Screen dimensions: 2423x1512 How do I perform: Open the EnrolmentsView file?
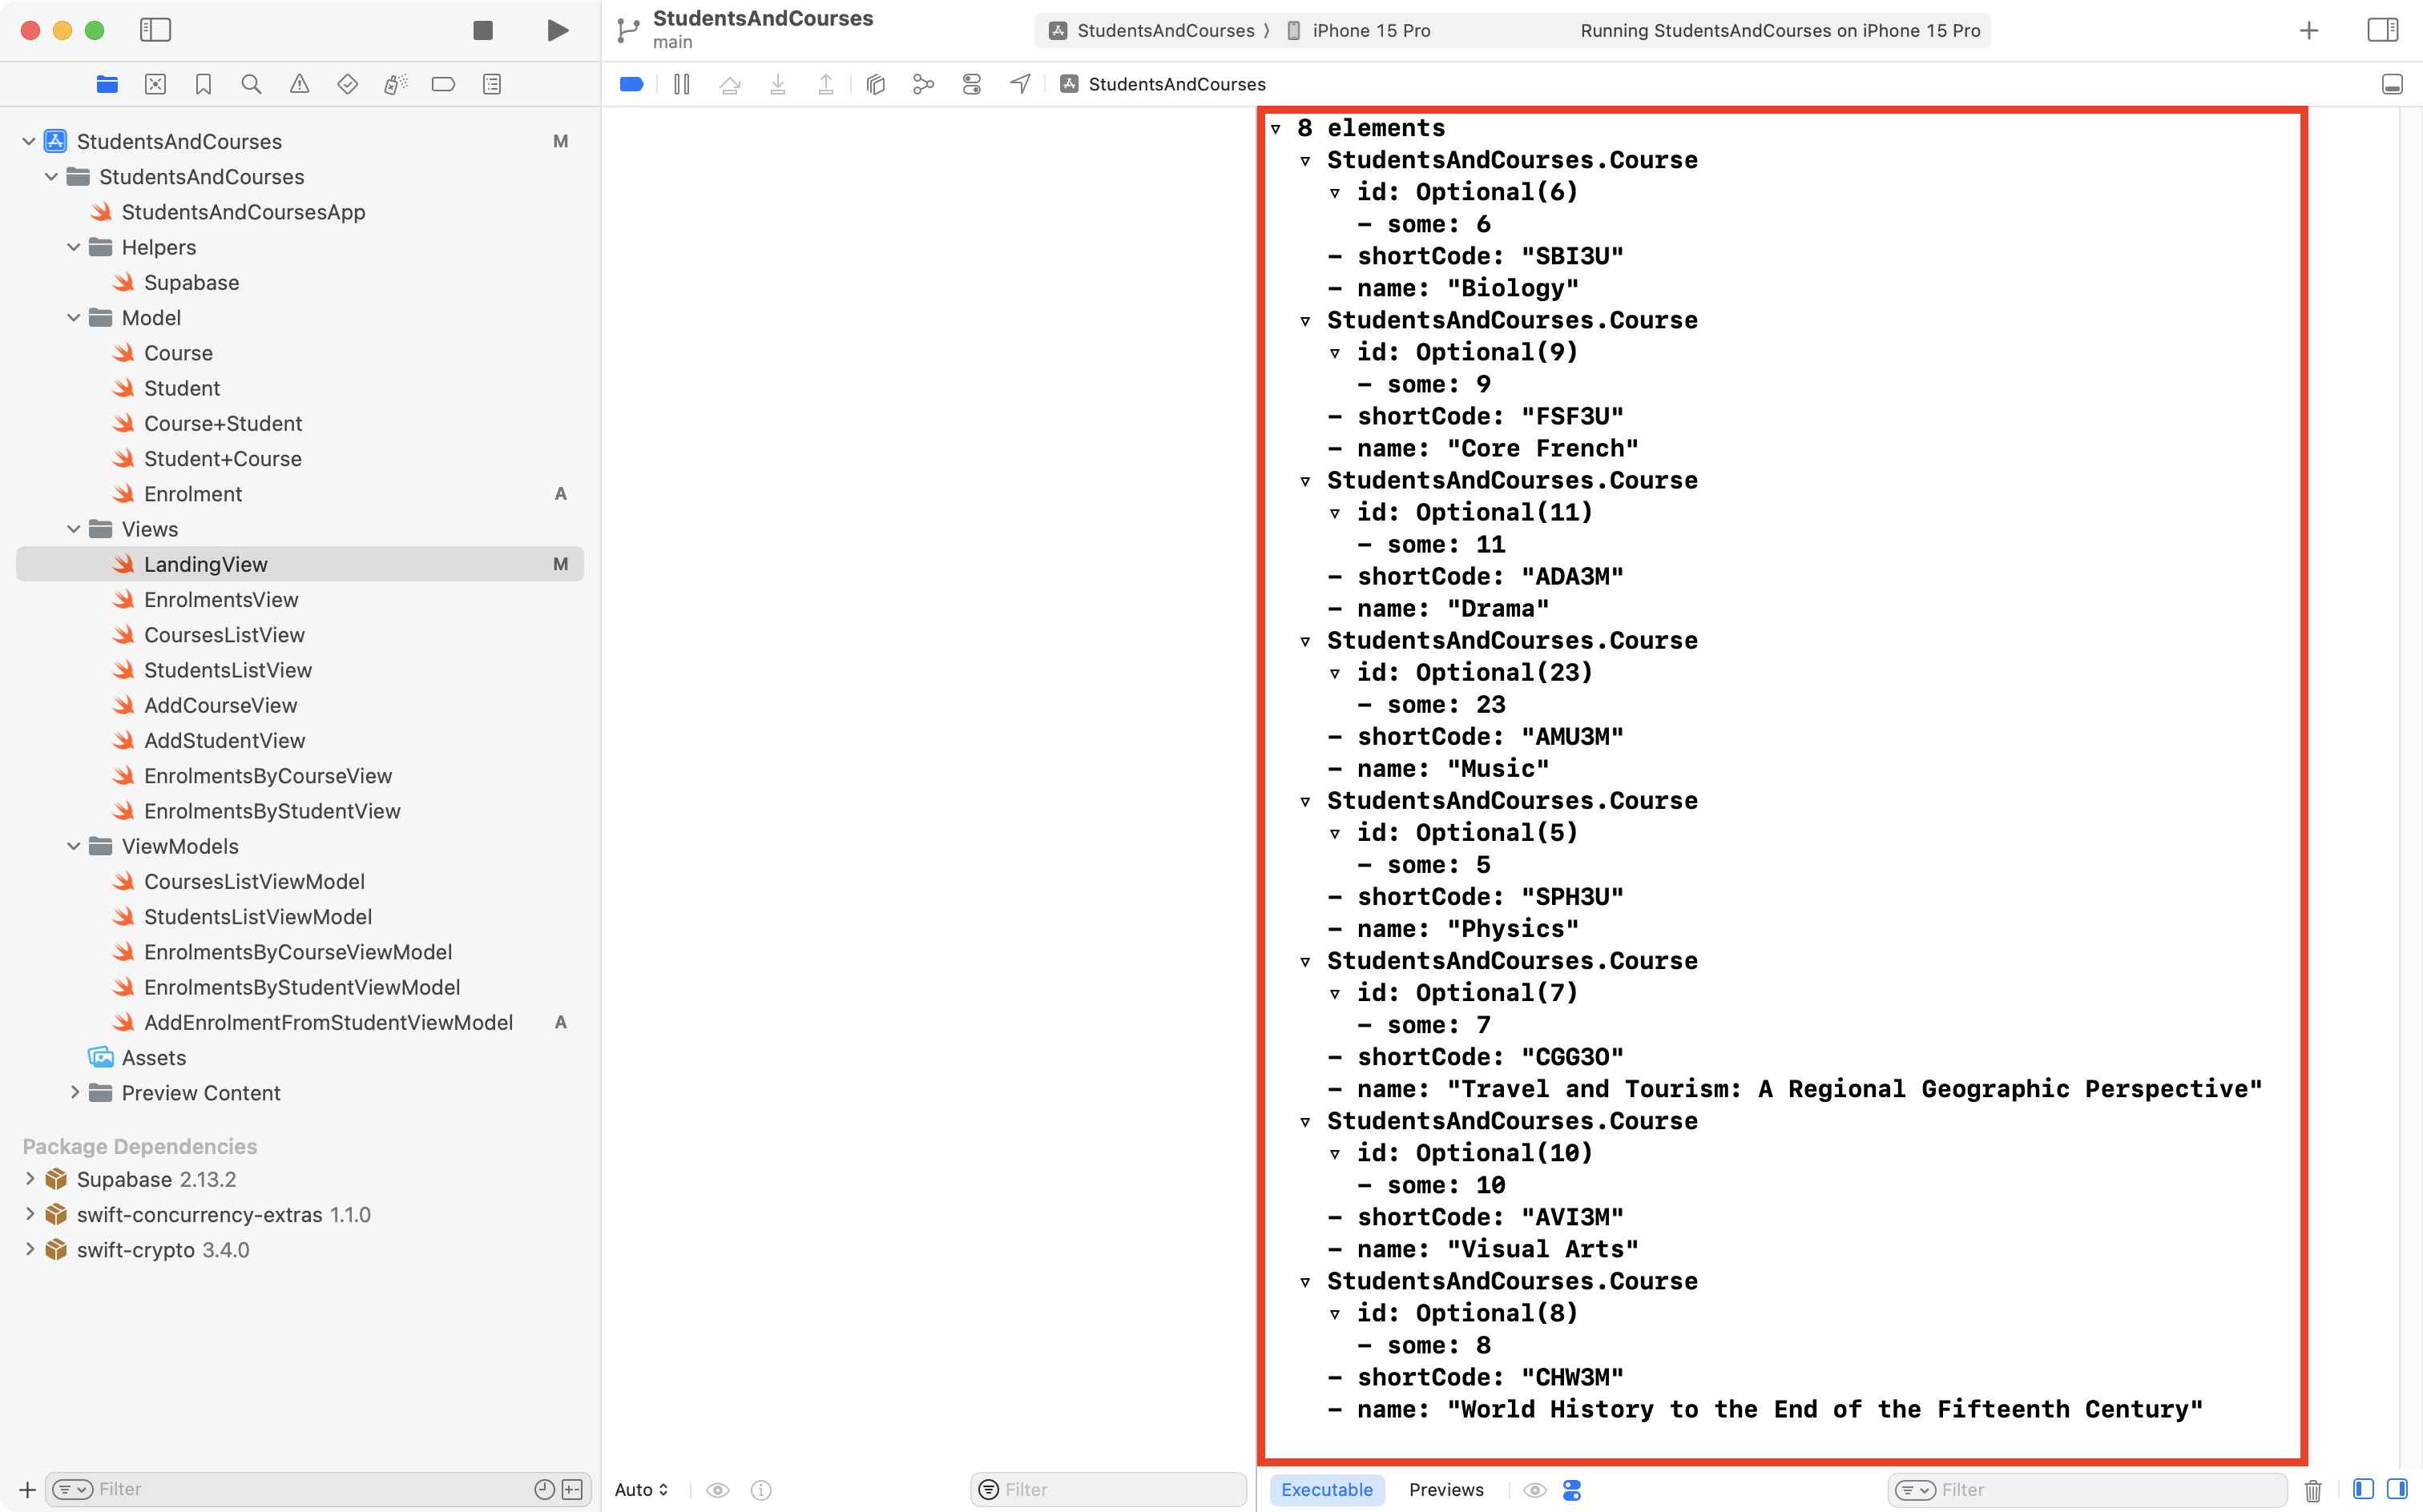[221, 599]
